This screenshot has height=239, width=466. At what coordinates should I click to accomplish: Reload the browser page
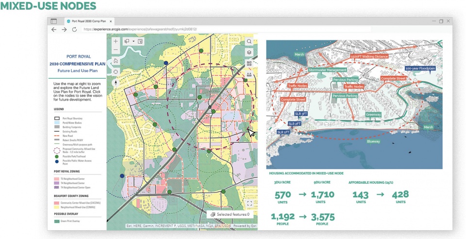click(74, 30)
